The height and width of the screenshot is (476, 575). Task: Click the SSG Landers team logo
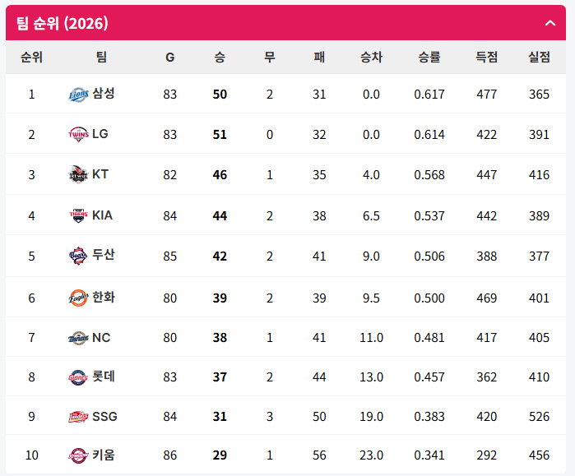(78, 417)
